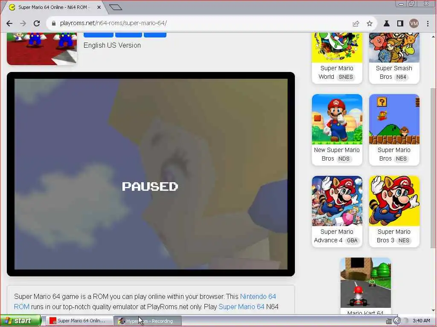Open New Super Mario Bros NDS thumbnail
The image size is (437, 327).
click(337, 119)
